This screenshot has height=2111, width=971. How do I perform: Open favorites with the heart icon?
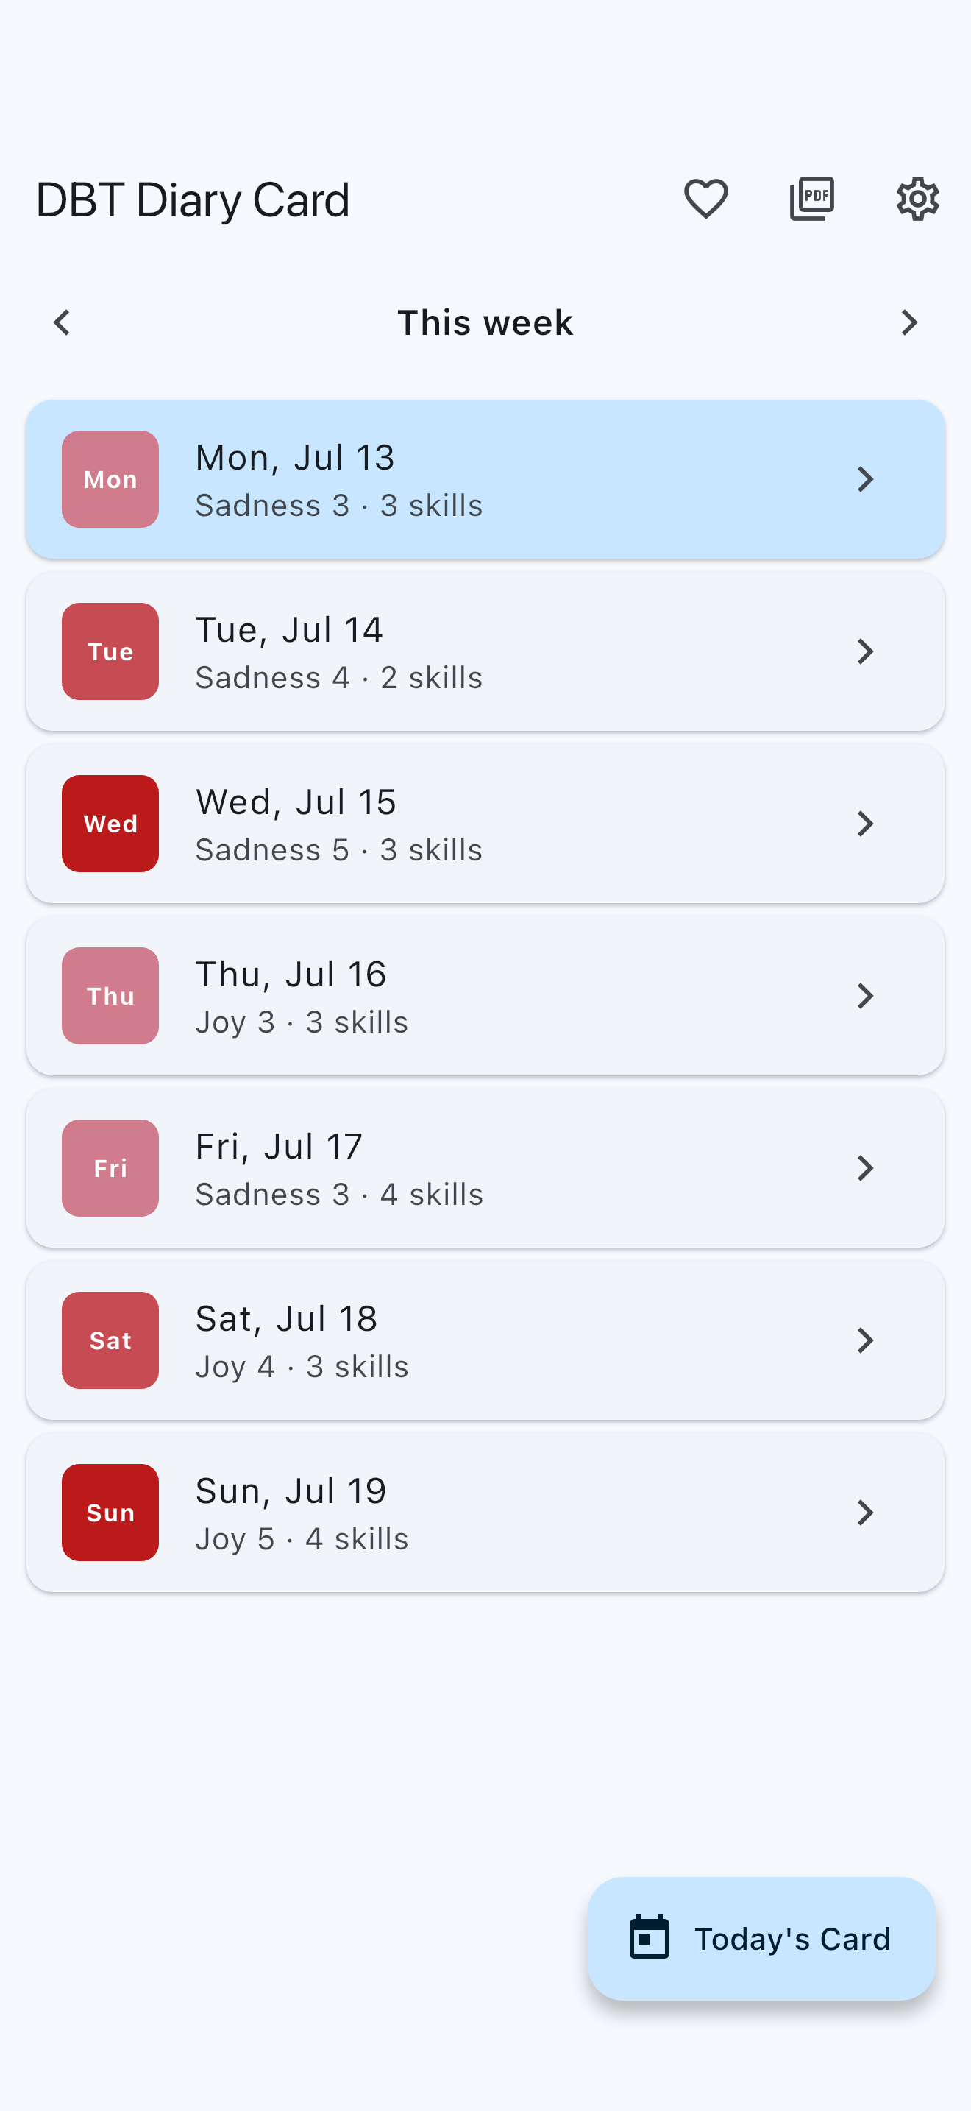[705, 199]
